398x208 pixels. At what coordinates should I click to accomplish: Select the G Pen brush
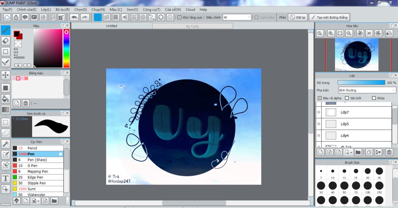(38, 165)
